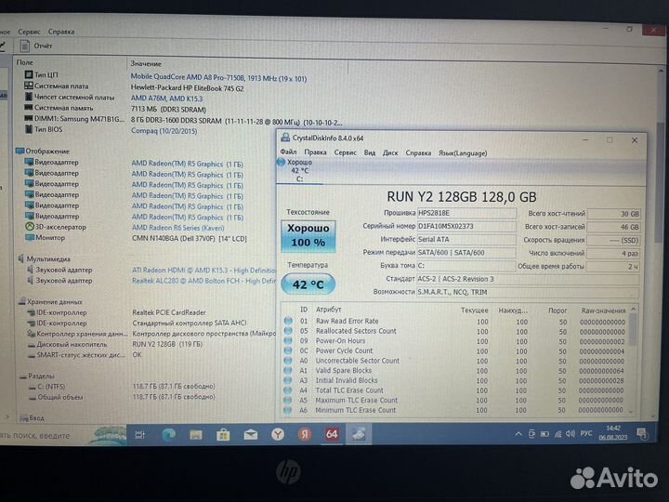Open the Диск menu in CrystalDiskInfo
The width and height of the screenshot is (669, 502).
click(390, 152)
